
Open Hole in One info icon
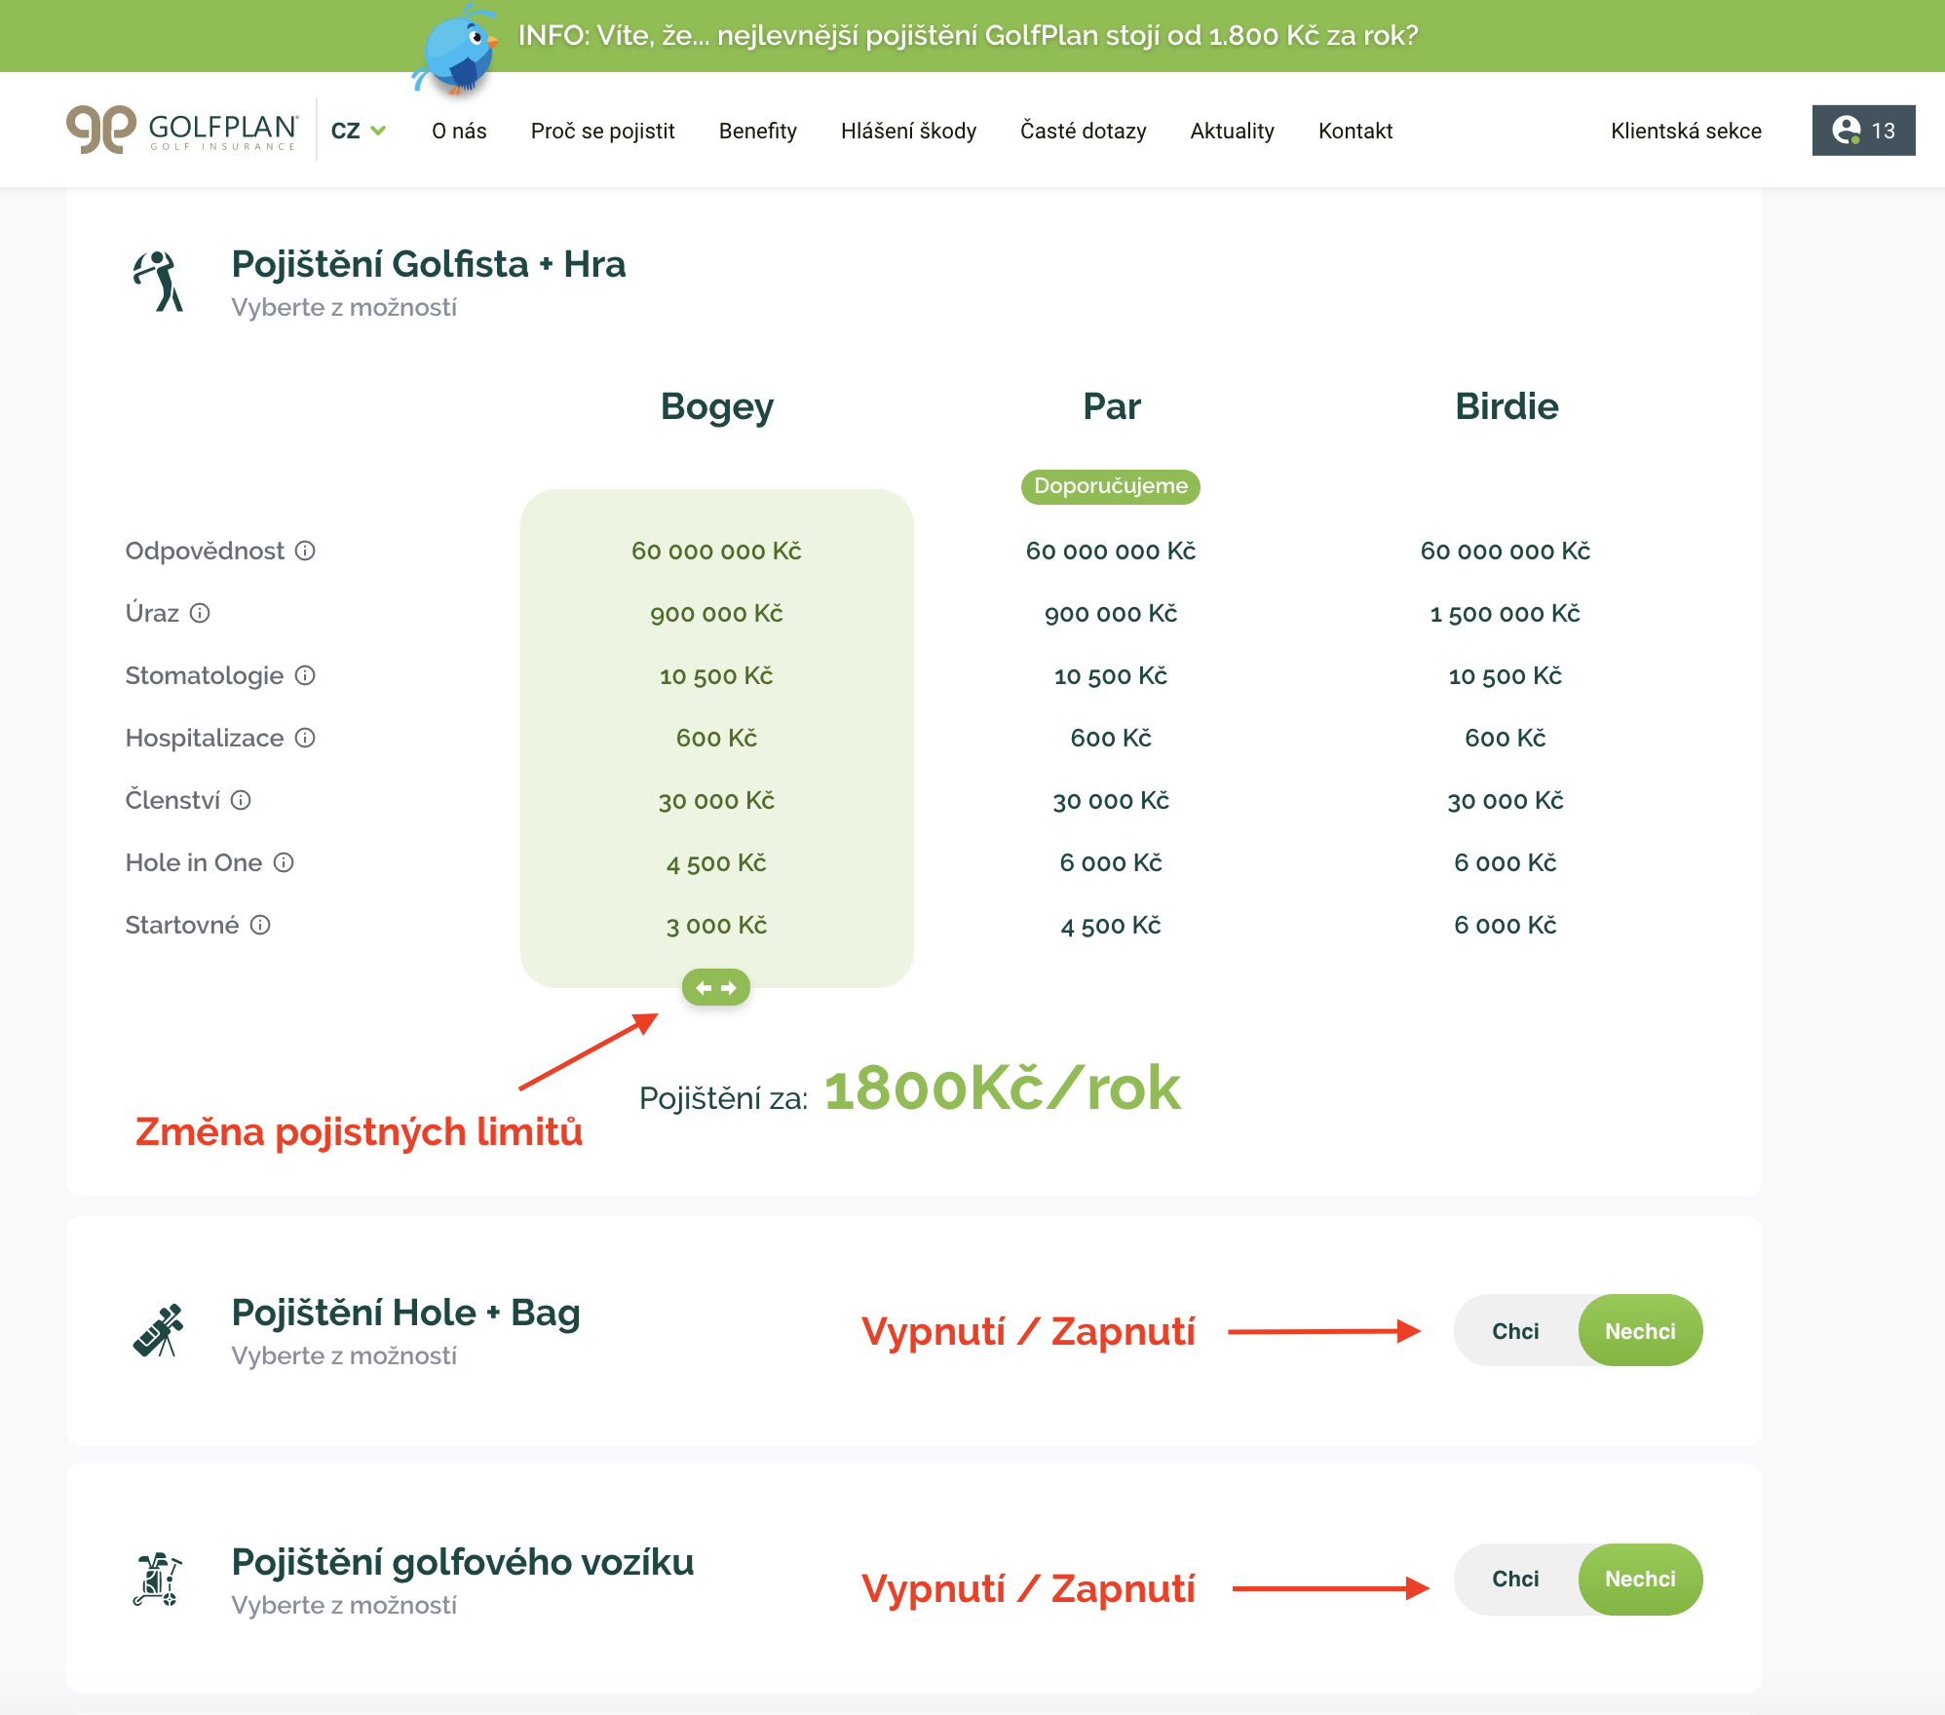(x=284, y=862)
